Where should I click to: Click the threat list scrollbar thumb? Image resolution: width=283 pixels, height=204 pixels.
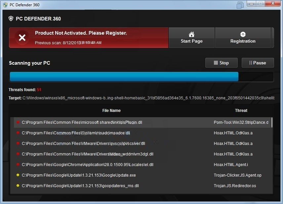272,122
